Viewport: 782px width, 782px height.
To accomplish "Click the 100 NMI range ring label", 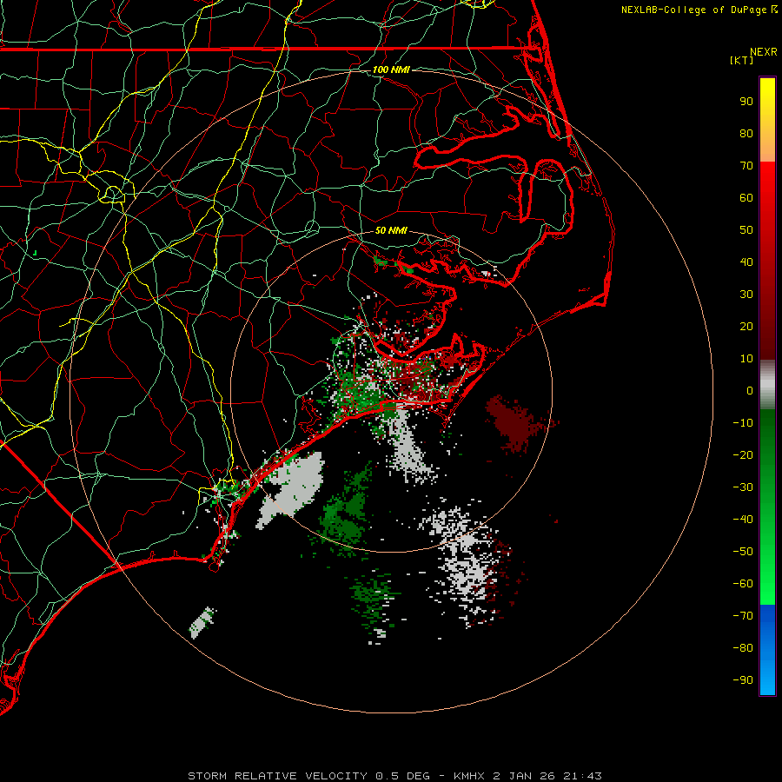I will 391,70.
